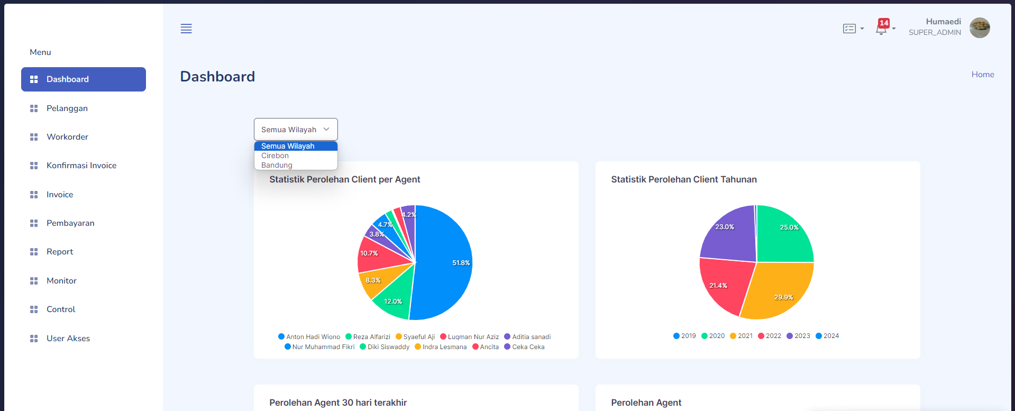The width and height of the screenshot is (1015, 411).
Task: Click Statistik Perolehan Client Tahunan heading
Action: (x=684, y=179)
